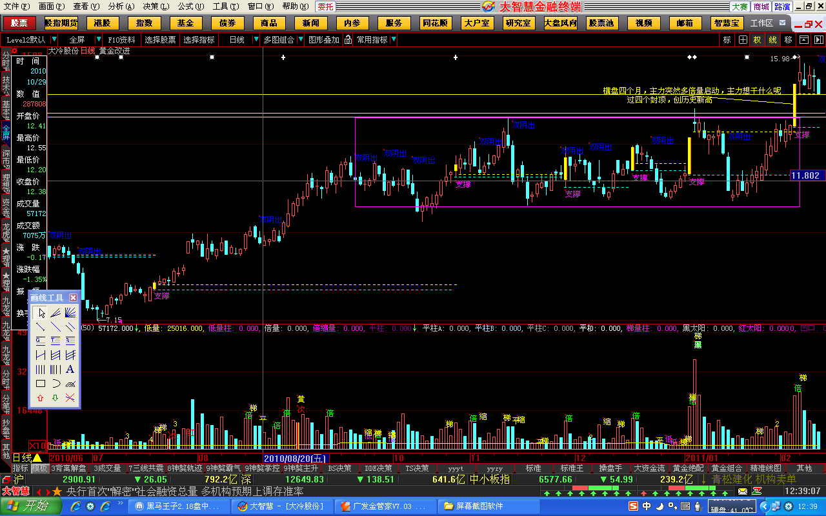The width and height of the screenshot is (826, 516).
Task: Switch to 广发金管家 taskbar window
Action: click(x=384, y=506)
